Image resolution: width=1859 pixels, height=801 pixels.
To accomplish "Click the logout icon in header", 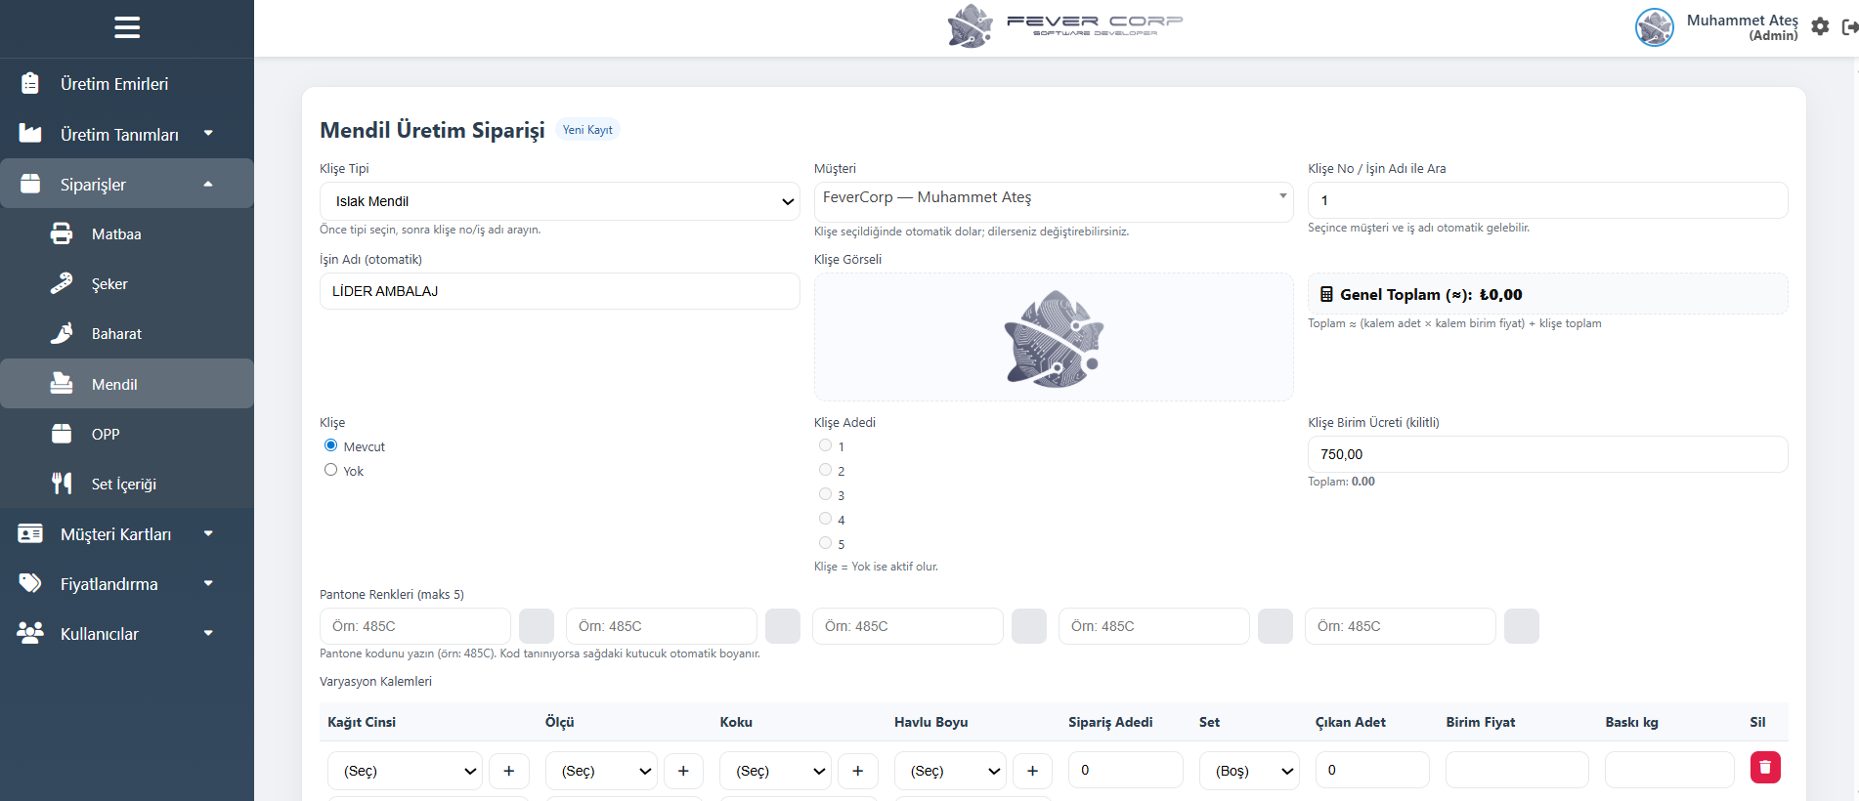I will (x=1849, y=26).
